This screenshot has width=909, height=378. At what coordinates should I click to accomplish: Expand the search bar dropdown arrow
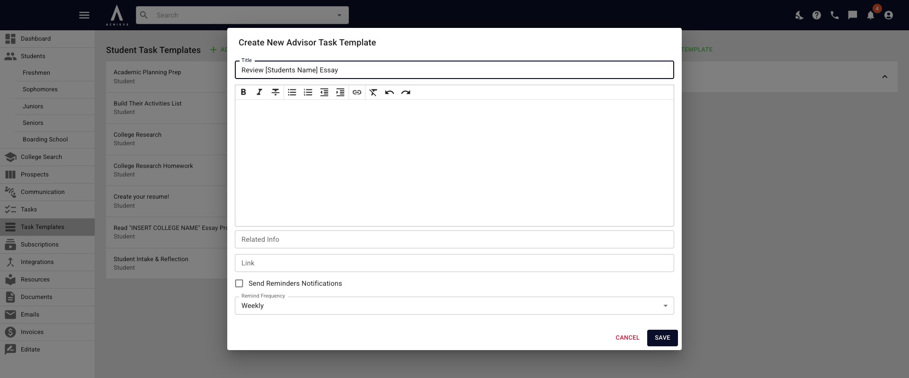339,15
